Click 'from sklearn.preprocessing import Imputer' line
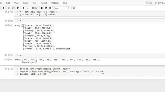 click(x=45, y=69)
